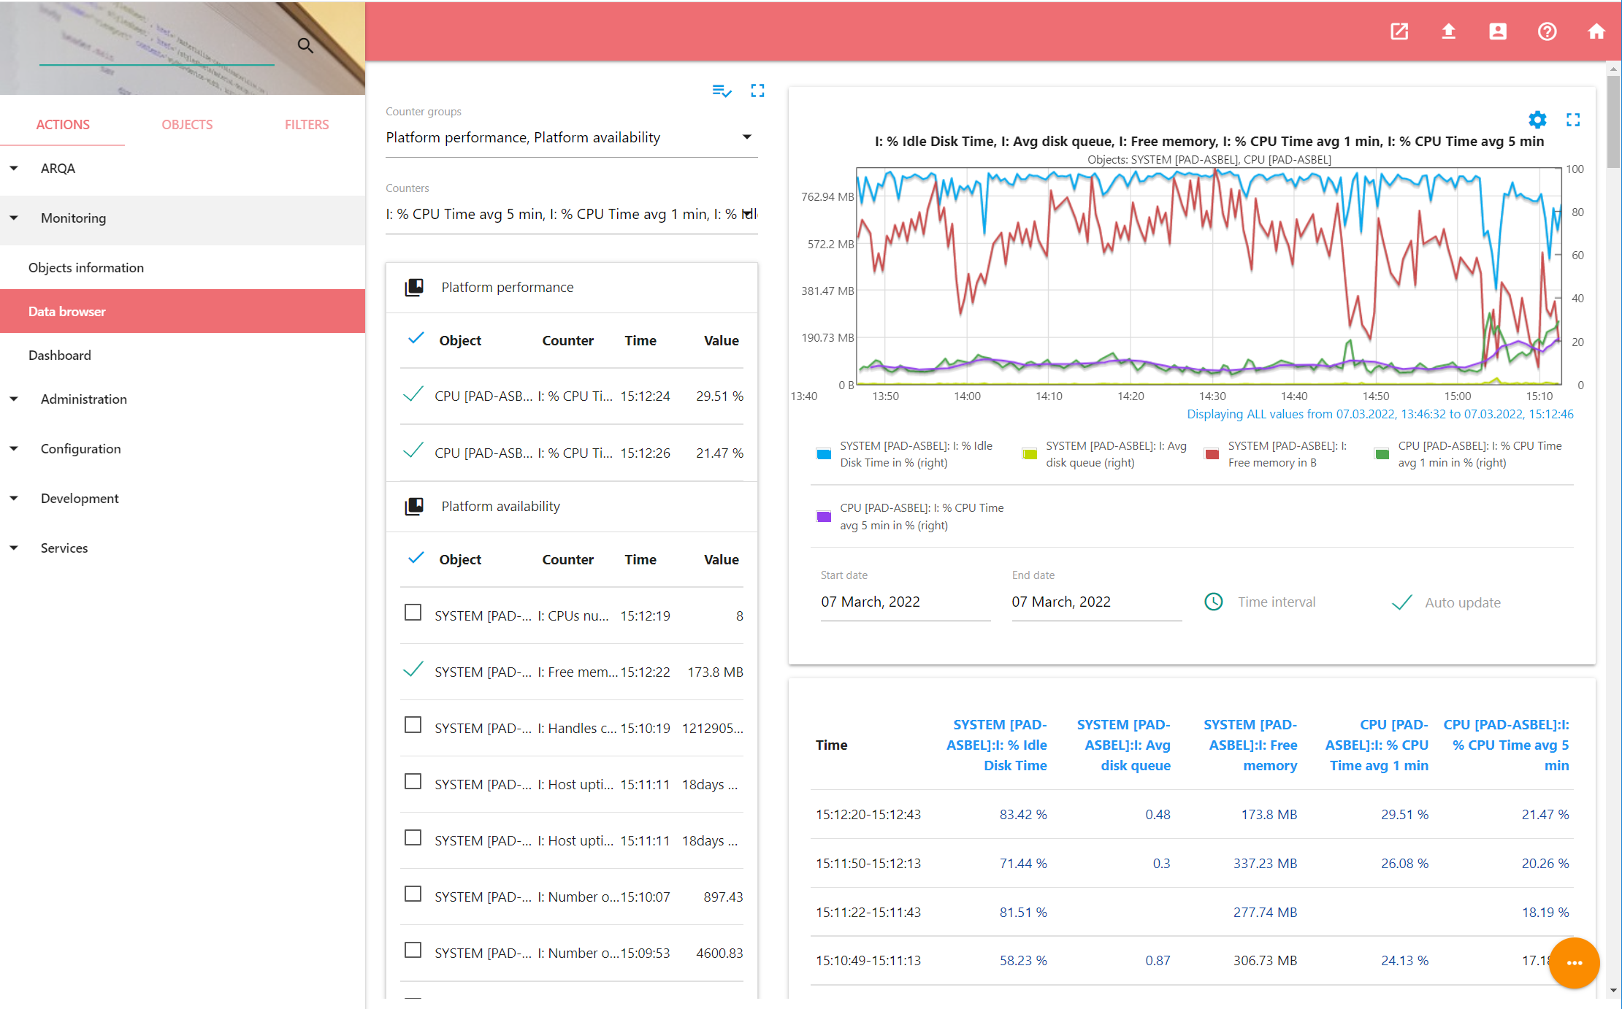This screenshot has height=1009, width=1622.
Task: Click the Time interval label
Action: [1277, 602]
